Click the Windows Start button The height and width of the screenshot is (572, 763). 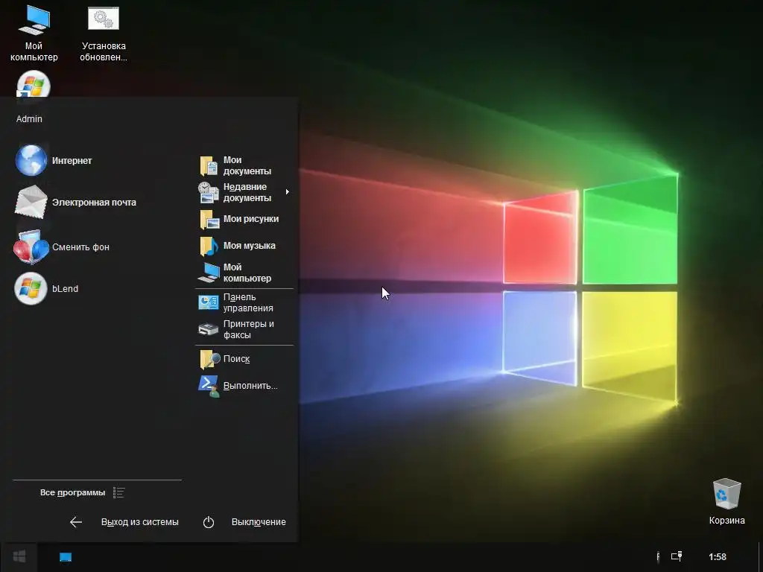[19, 556]
